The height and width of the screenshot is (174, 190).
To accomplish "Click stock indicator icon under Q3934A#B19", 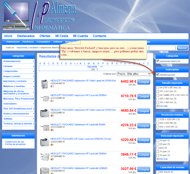I will coord(52,86).
